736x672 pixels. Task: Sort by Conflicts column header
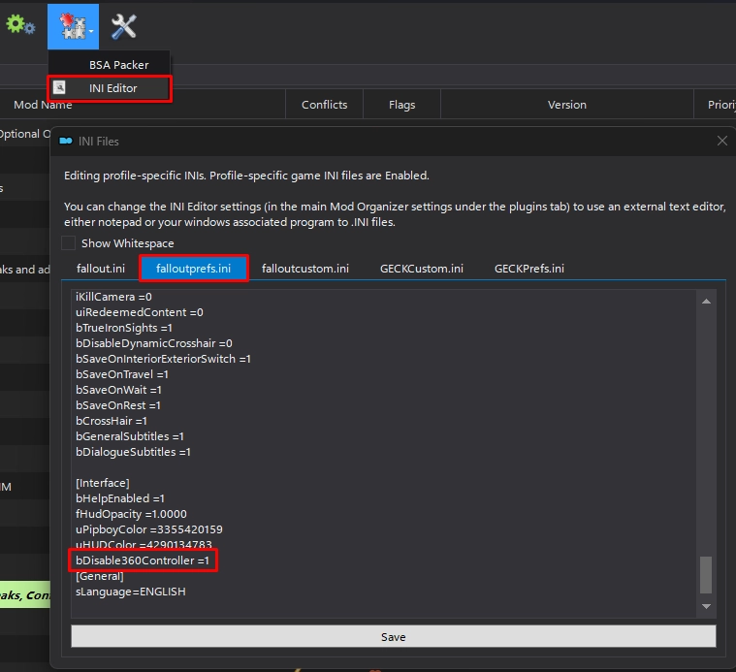(324, 105)
